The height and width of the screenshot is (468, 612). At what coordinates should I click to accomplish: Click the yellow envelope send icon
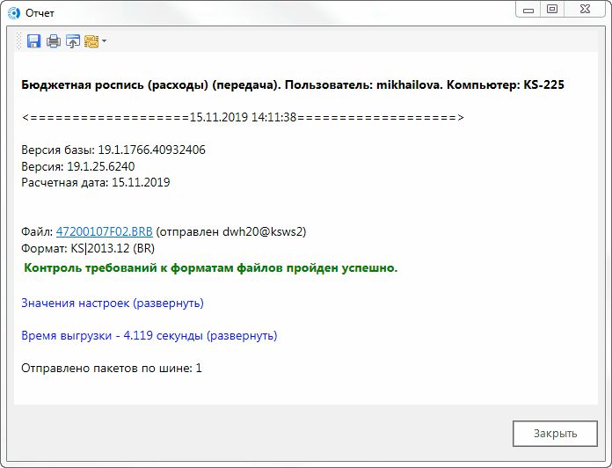[91, 40]
